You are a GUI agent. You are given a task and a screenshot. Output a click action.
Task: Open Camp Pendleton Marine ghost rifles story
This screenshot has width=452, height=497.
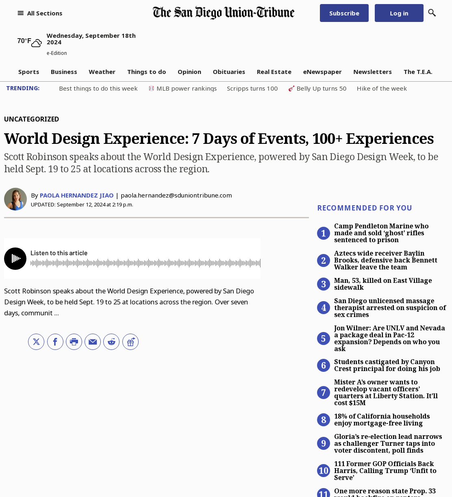(381, 233)
